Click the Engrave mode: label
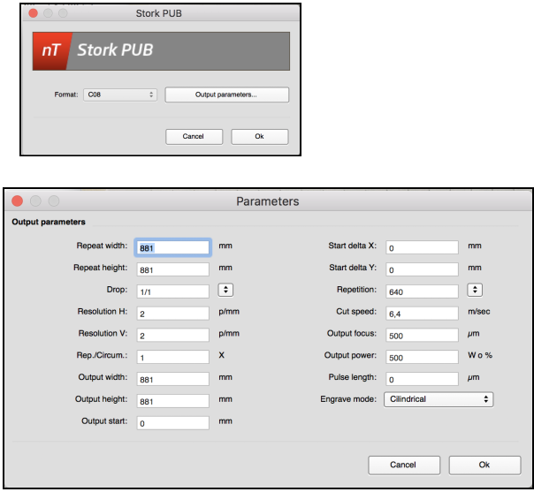 pyautogui.click(x=348, y=399)
